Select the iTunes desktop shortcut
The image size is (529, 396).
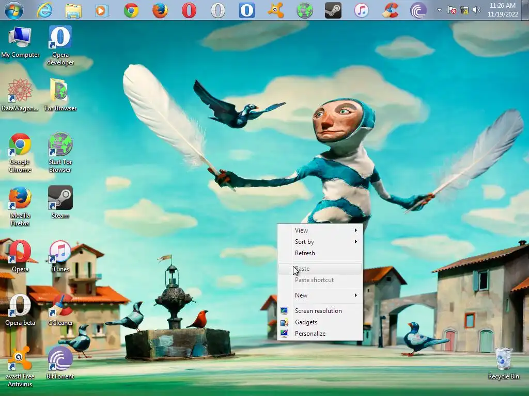60,256
